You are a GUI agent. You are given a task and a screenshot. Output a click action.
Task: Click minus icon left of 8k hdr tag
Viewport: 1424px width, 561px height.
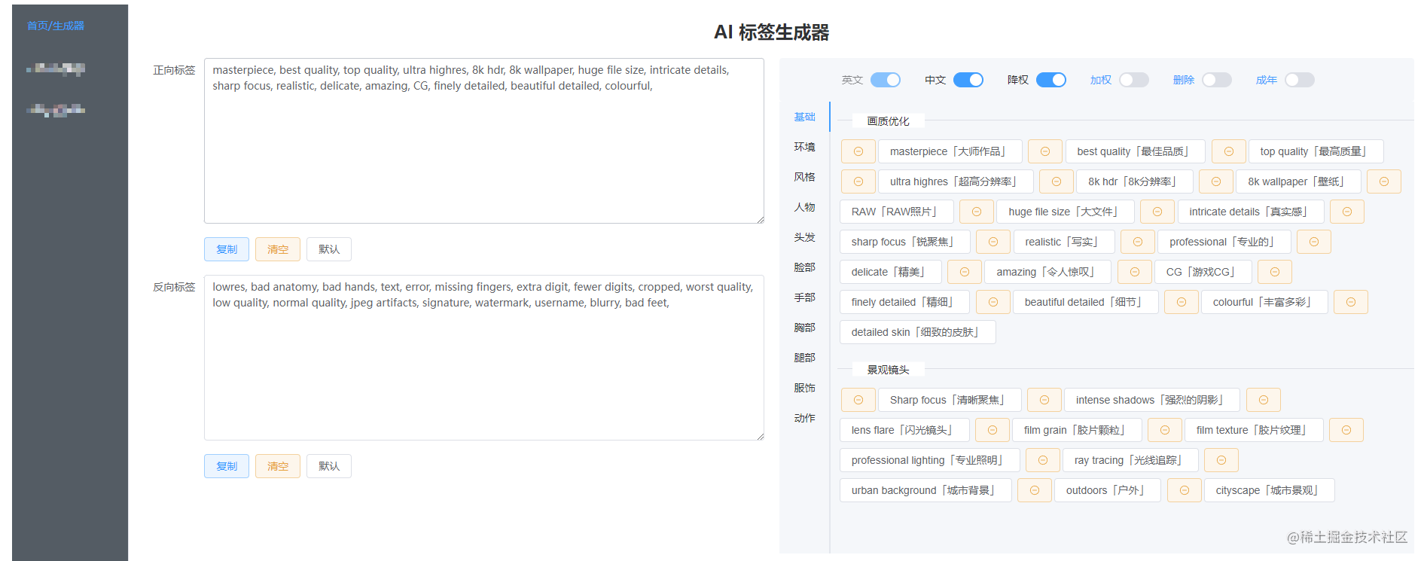click(1057, 181)
